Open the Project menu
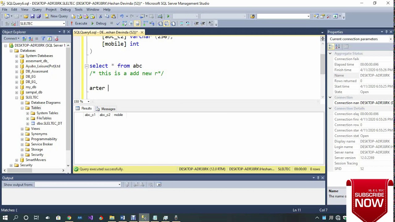The height and width of the screenshot is (222, 395). coord(51,10)
